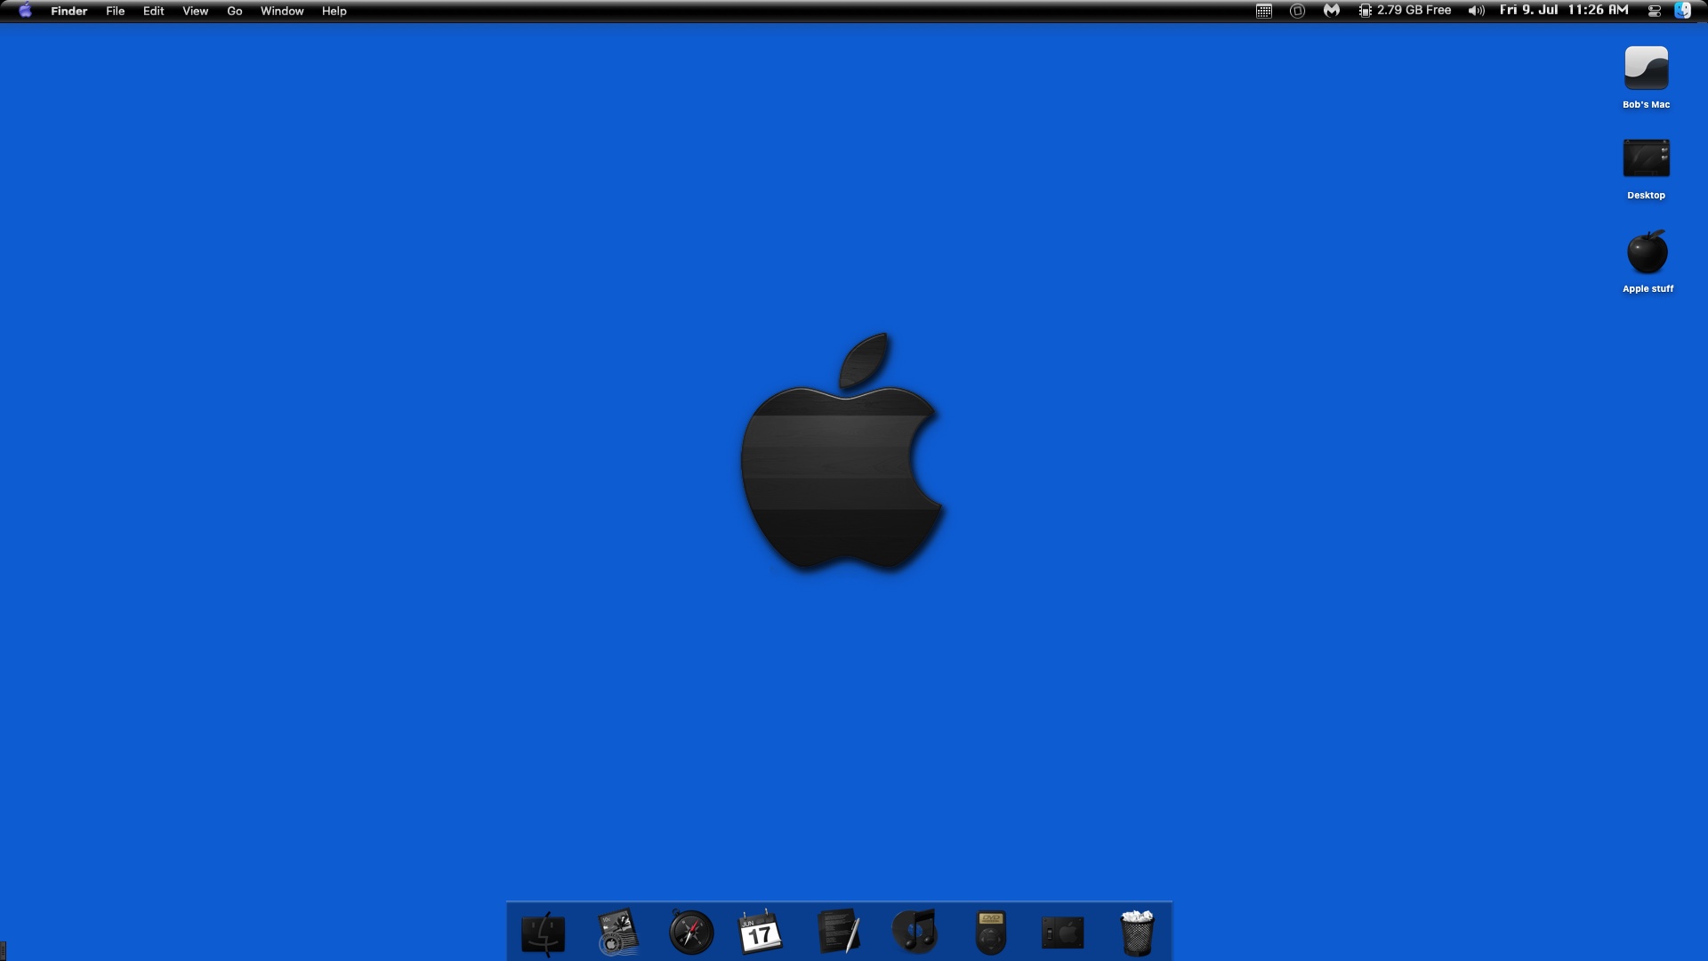
Task: Open the Calendar icon showing 17
Action: click(761, 933)
